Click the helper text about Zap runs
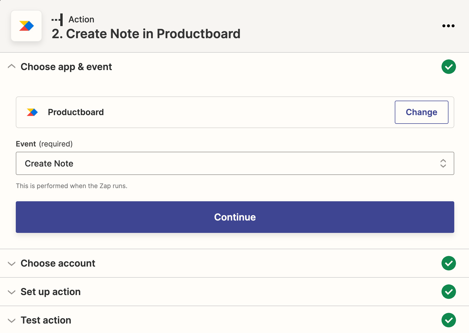This screenshot has height=333, width=469. tap(72, 186)
